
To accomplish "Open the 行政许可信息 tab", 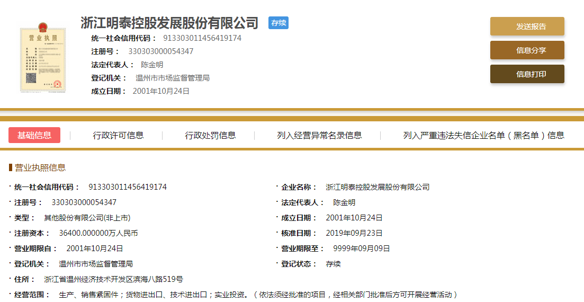I will [118, 135].
